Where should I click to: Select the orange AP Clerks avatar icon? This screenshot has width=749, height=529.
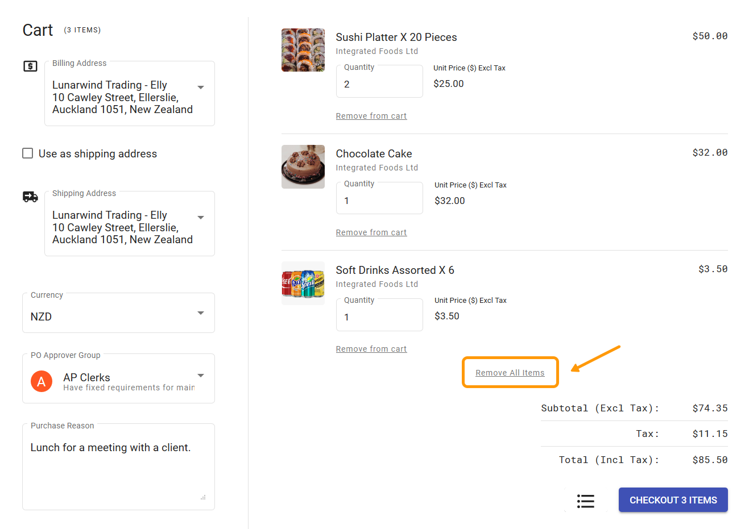tap(41, 381)
